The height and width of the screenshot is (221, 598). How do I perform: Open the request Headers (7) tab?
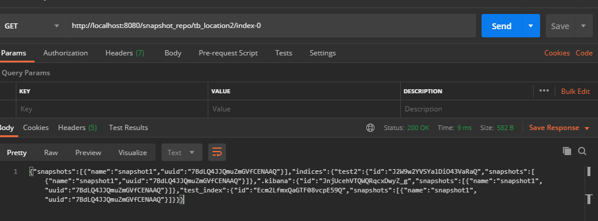[x=125, y=53]
